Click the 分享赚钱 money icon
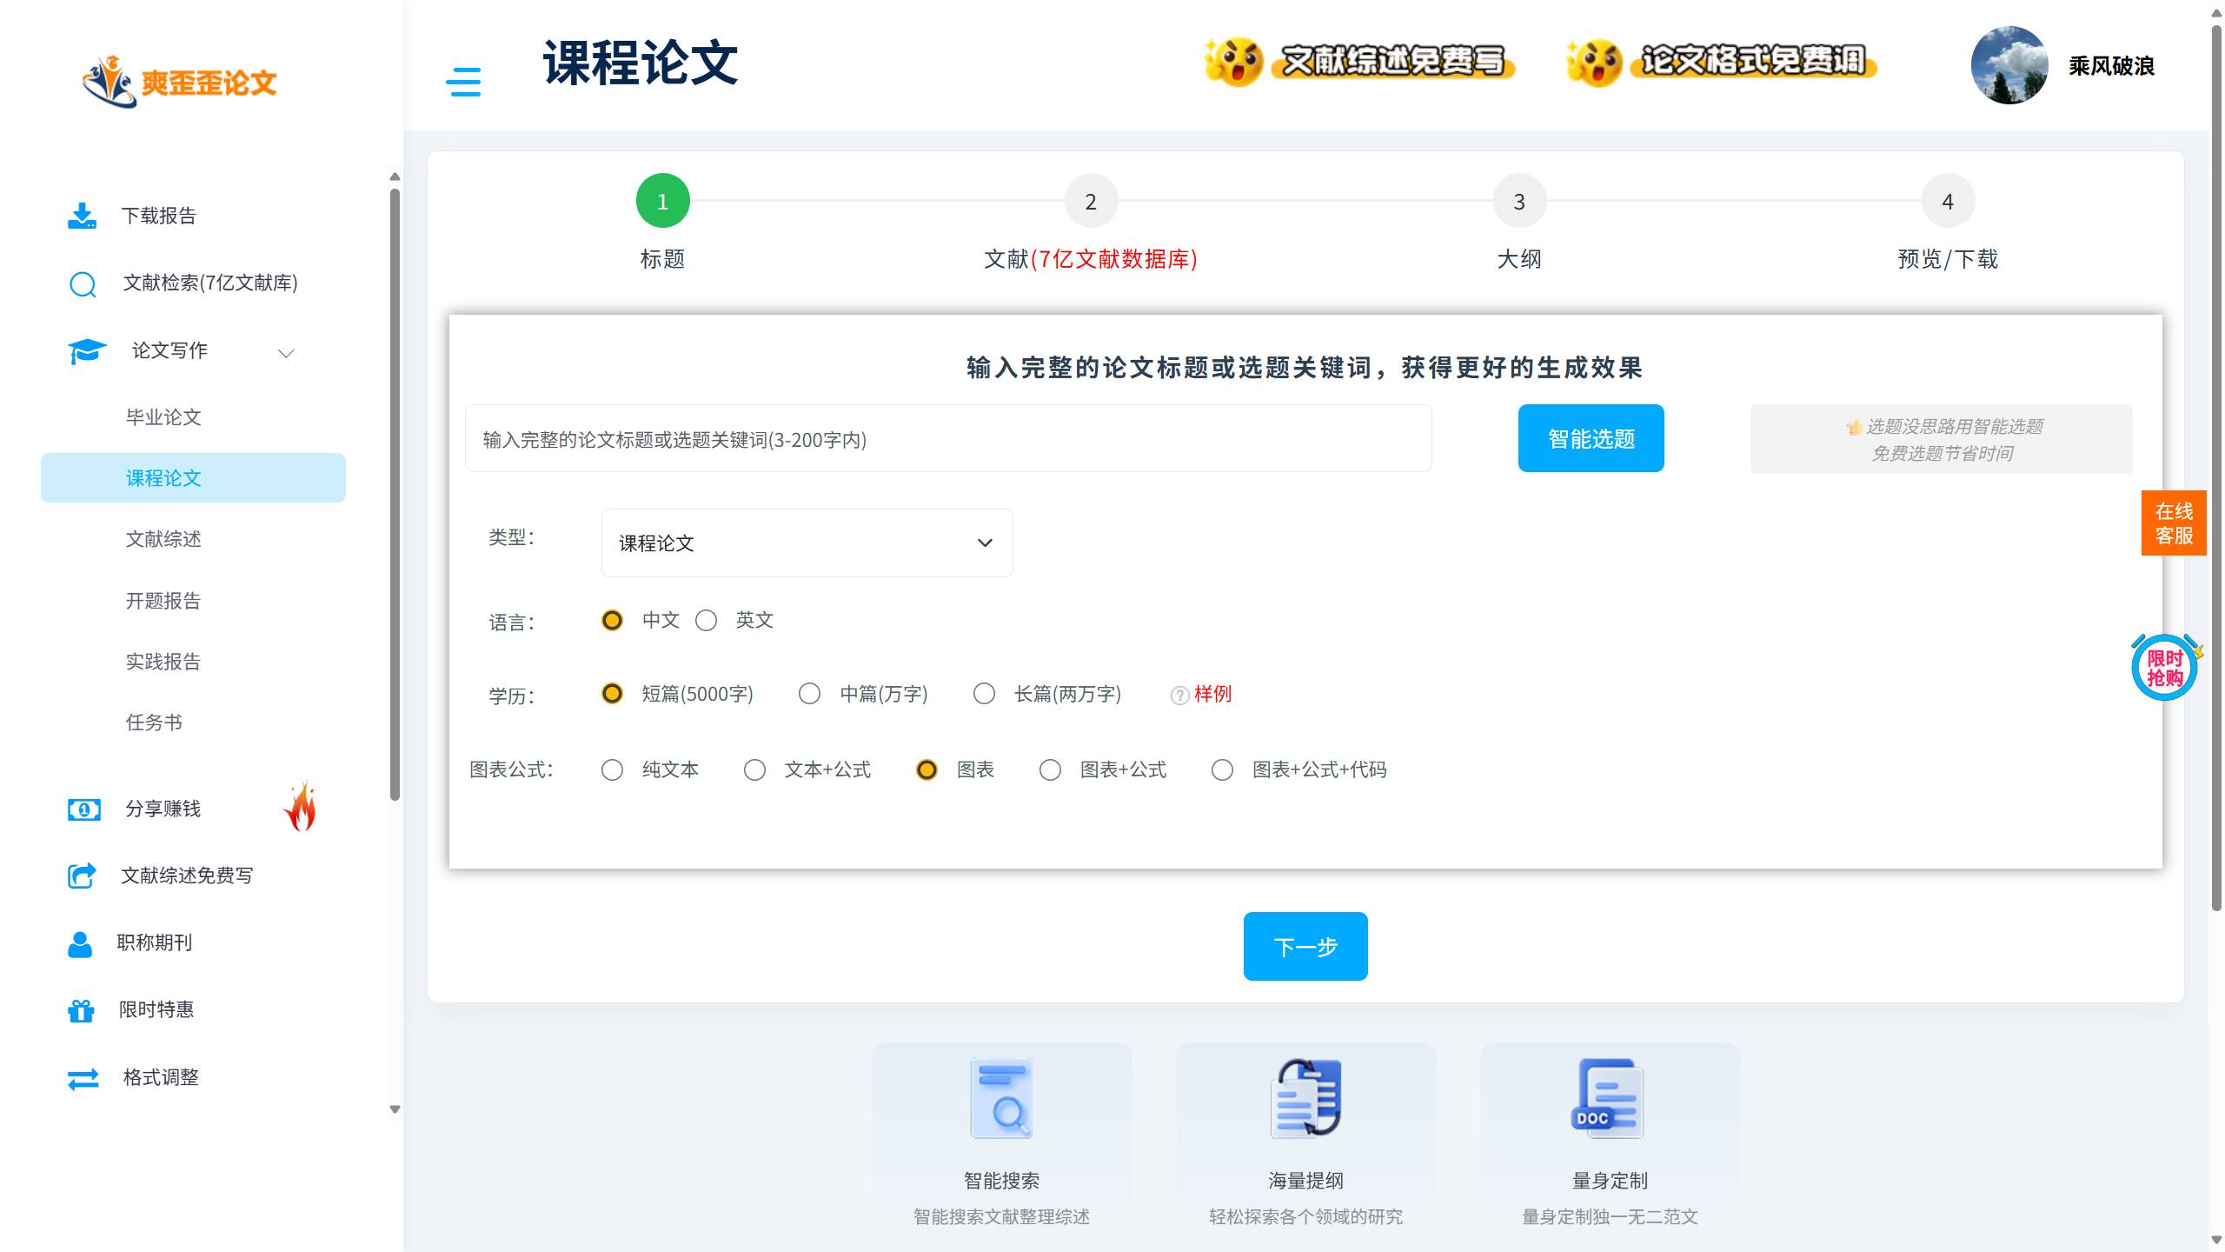The image size is (2225, 1252). coord(83,809)
